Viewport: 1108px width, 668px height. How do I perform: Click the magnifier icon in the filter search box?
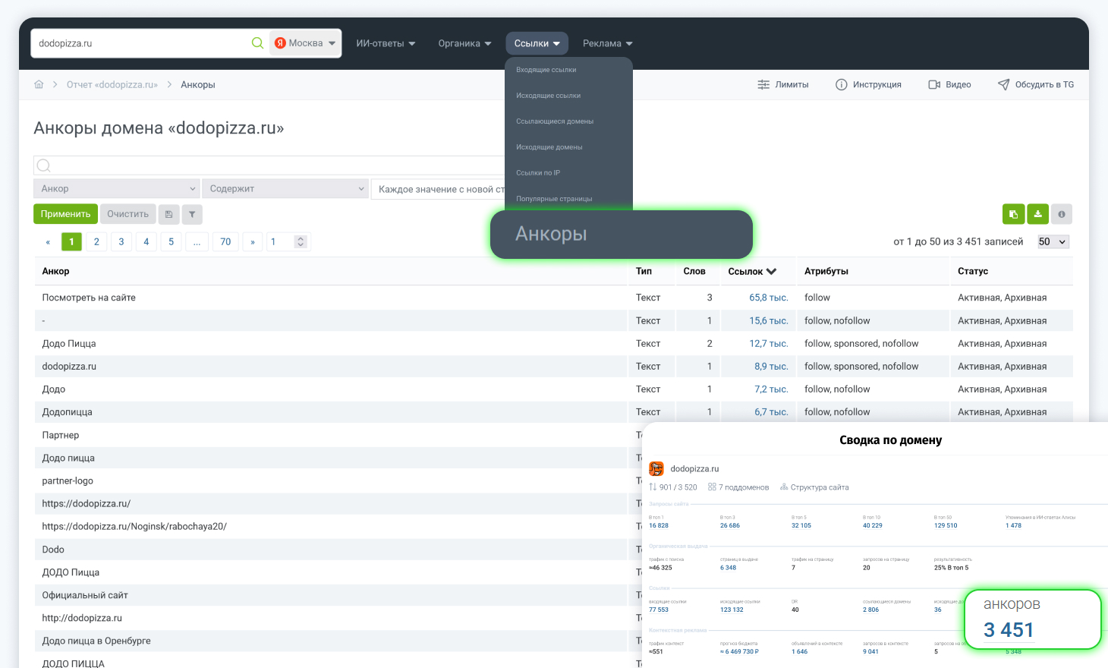click(x=44, y=165)
